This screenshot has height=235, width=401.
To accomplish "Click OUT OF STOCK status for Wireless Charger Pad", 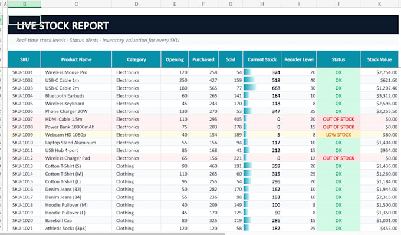I will click(338, 158).
